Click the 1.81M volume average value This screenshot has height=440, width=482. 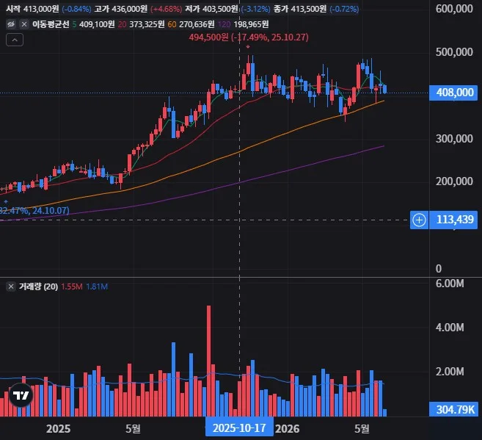click(x=97, y=286)
